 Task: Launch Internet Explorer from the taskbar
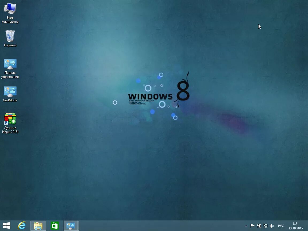[x=22, y=225]
